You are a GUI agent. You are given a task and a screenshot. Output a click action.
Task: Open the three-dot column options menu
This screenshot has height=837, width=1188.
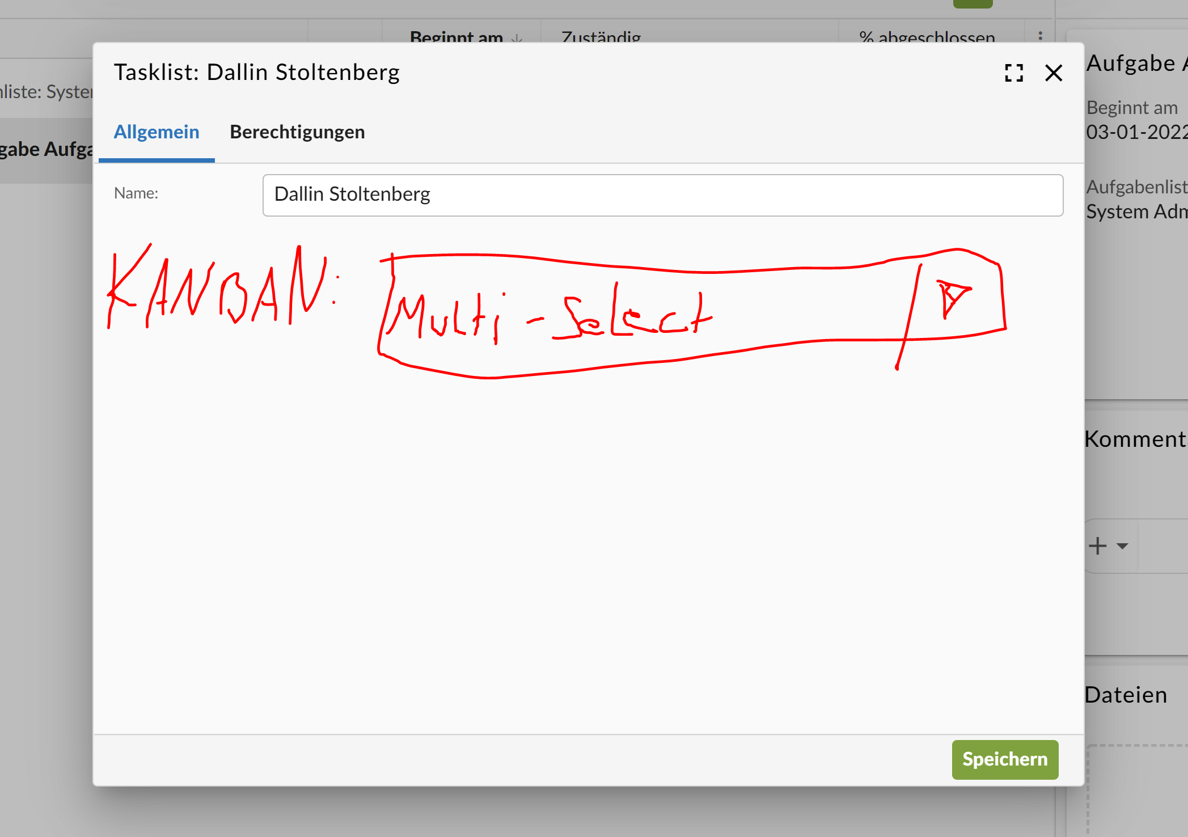point(1040,36)
